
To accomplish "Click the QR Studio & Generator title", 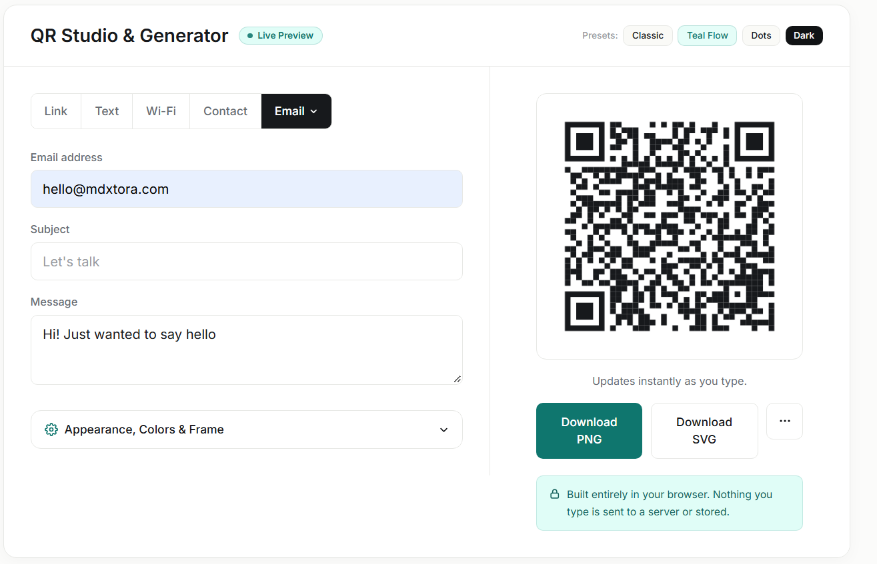I will click(x=129, y=35).
